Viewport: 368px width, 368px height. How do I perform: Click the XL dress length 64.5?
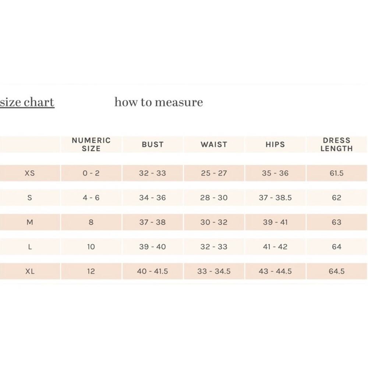337,271
